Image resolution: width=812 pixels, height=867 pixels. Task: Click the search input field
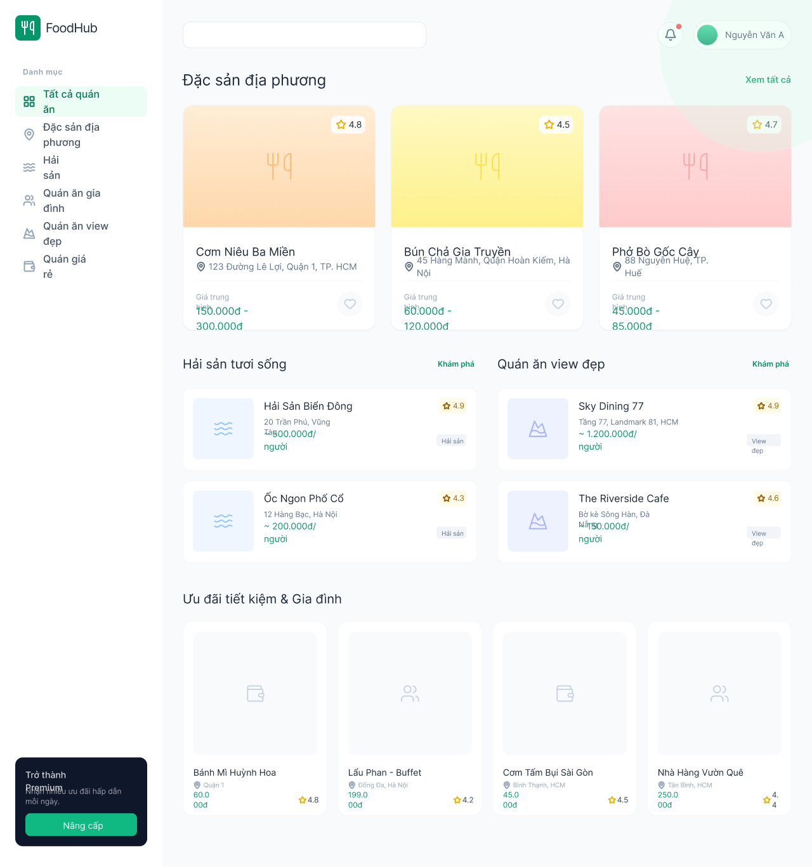304,35
